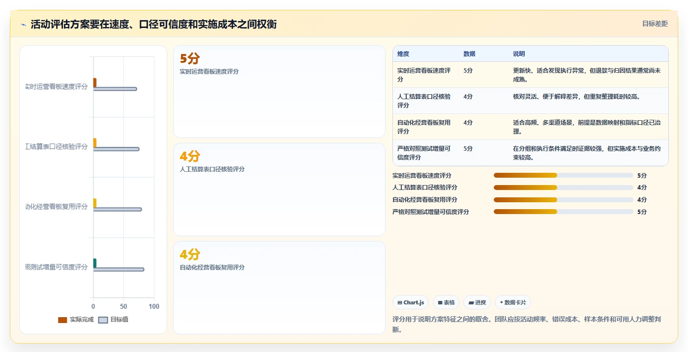The height and width of the screenshot is (352, 688).
Task: Open the 5分 实时运营看板速度评分 data card
Action: pos(279,91)
